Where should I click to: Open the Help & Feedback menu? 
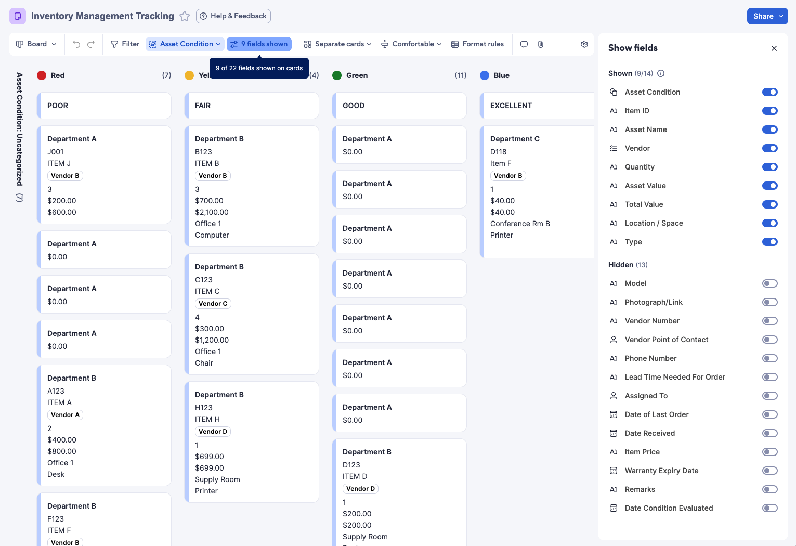(x=233, y=16)
